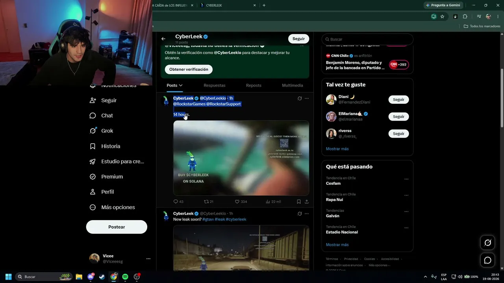
Task: Open Chrome profile avatar
Action: [488, 17]
